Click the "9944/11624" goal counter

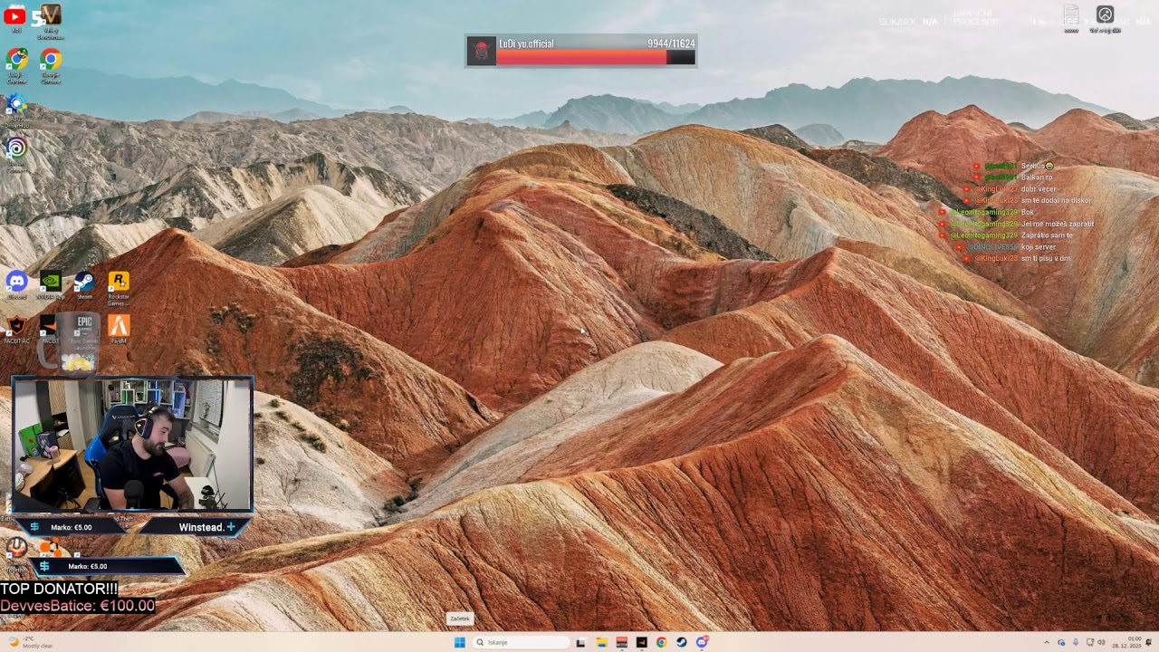point(671,43)
